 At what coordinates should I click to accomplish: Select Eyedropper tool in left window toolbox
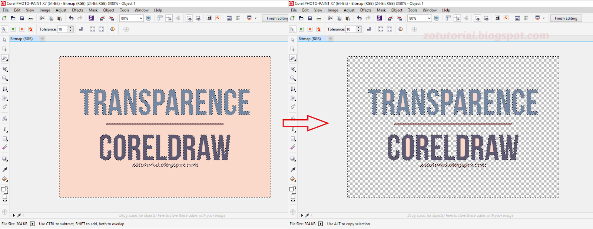tap(5, 169)
